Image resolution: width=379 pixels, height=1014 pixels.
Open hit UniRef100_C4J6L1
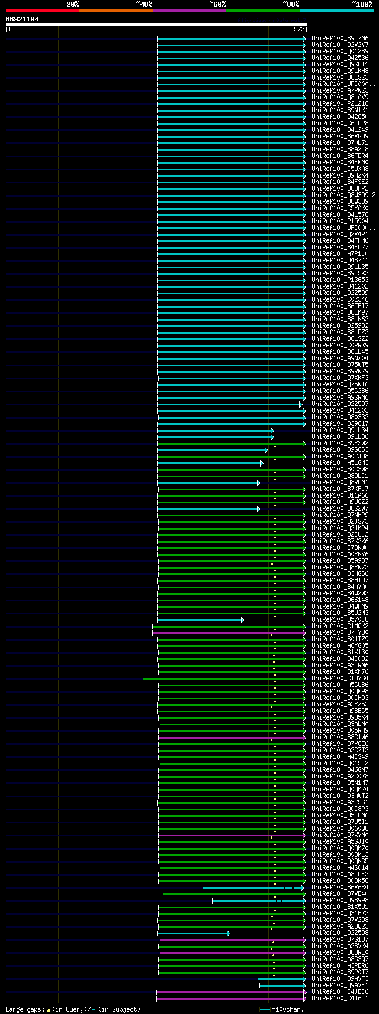click(x=340, y=999)
